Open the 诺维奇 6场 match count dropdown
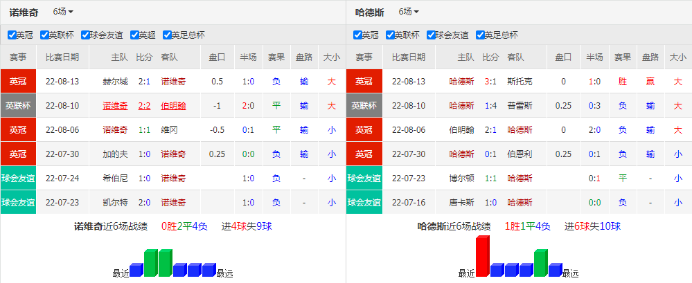Viewport: 692px width, 283px height. [x=63, y=12]
